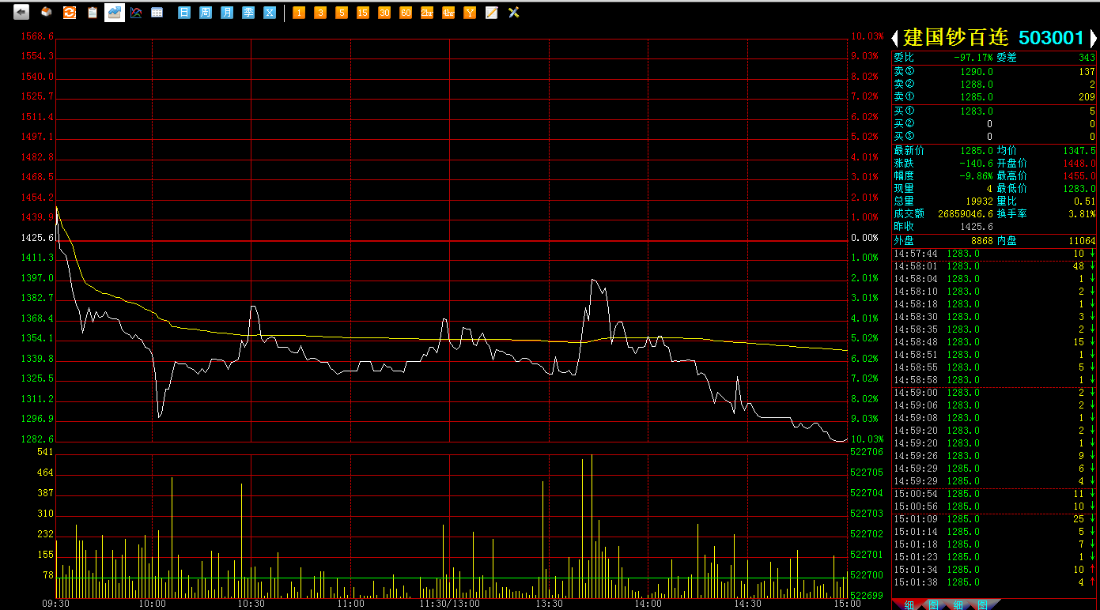Select the daily 日 period button
Screen dimensions: 1100x610
(x=184, y=13)
